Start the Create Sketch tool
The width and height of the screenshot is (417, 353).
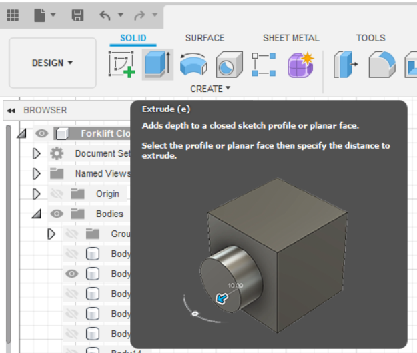tap(121, 65)
